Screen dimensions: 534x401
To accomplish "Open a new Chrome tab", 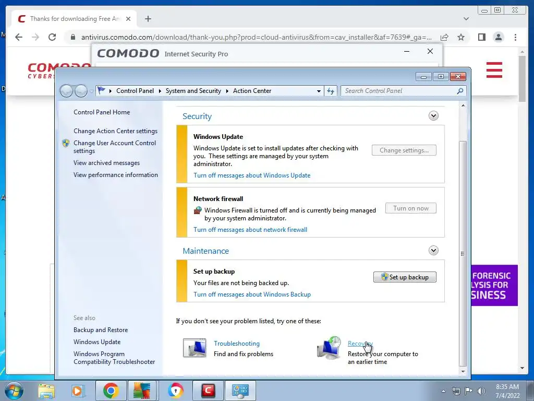I will pos(148,19).
